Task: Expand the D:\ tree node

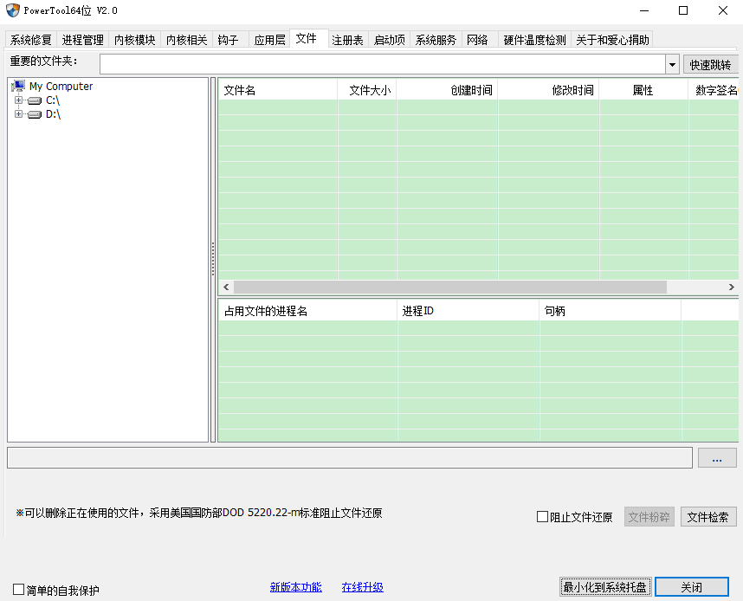Action: coord(19,113)
